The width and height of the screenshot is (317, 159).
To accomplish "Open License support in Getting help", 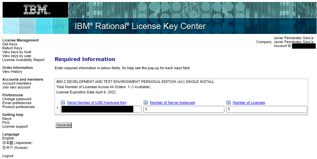I will 15,127.
